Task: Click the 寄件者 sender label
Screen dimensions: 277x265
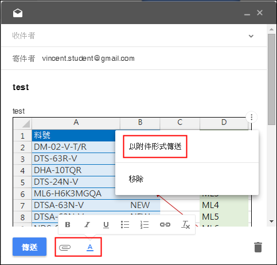Action: [24, 59]
